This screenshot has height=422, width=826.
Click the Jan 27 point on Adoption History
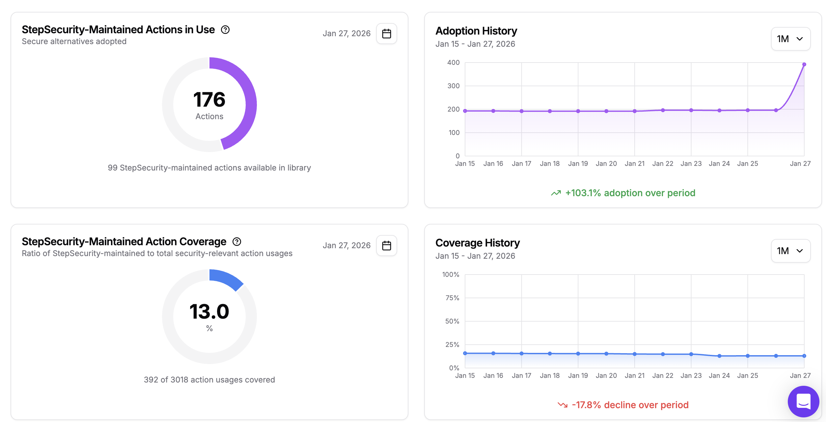coord(804,65)
